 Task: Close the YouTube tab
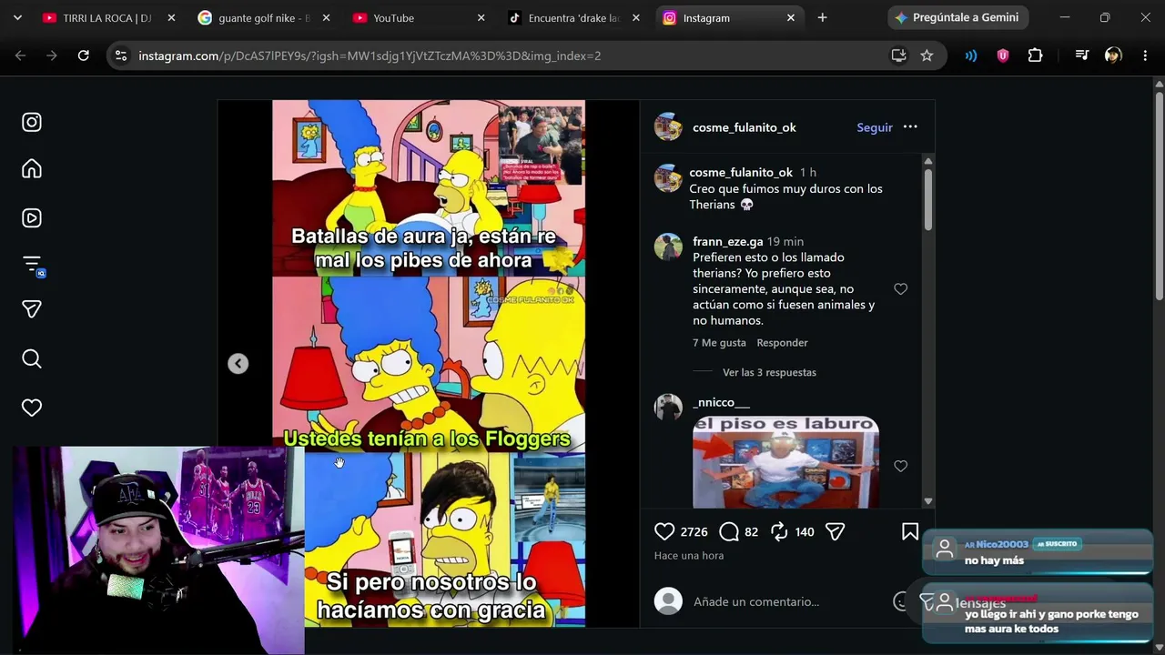pos(481,18)
